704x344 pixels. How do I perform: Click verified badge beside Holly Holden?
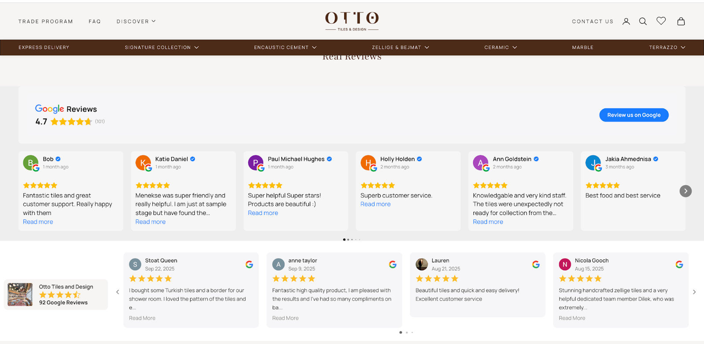[x=419, y=159]
